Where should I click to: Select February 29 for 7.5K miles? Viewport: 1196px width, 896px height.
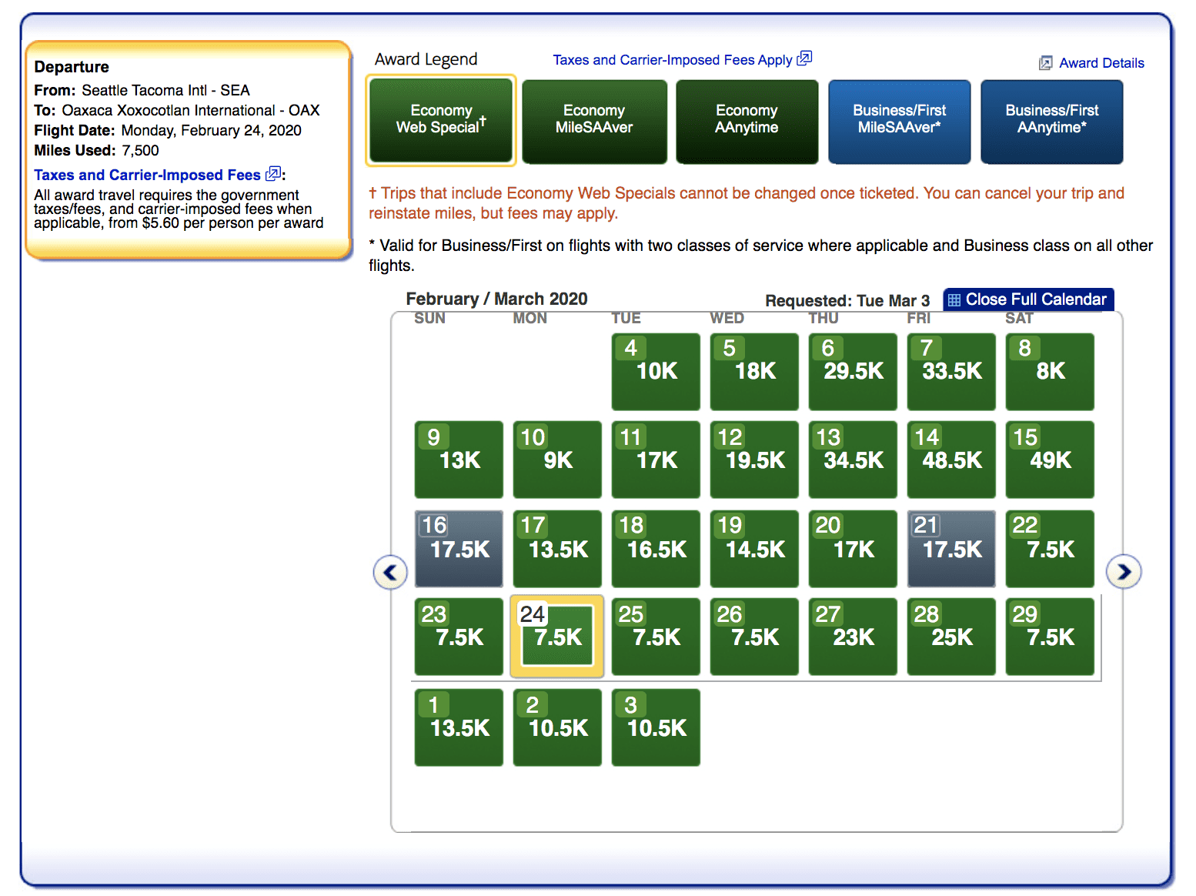click(x=1050, y=637)
